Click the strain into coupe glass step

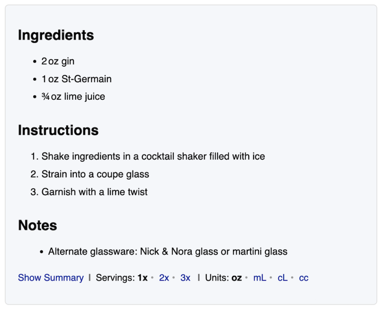click(96, 174)
